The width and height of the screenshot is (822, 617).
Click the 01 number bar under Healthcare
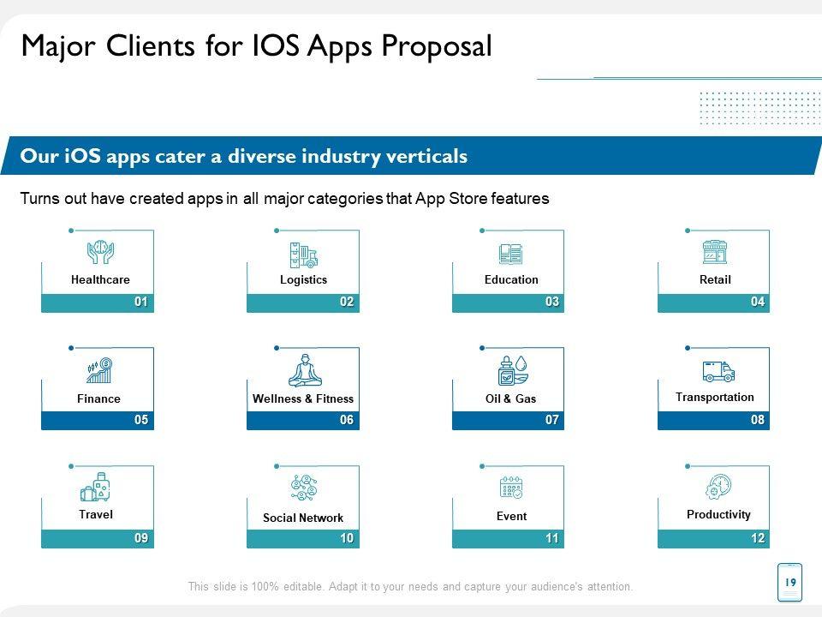[x=98, y=303]
